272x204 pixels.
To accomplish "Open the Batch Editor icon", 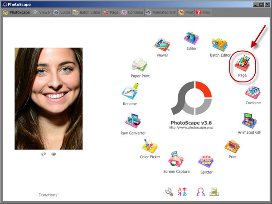I will click(220, 45).
